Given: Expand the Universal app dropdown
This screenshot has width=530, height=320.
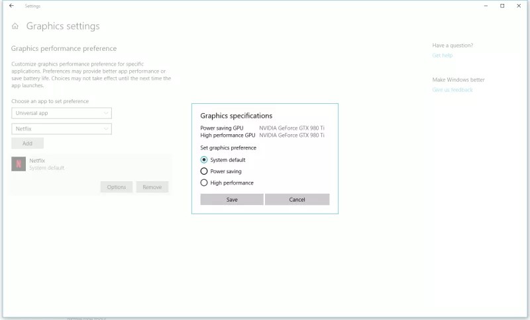Looking at the screenshot, I should [61, 113].
